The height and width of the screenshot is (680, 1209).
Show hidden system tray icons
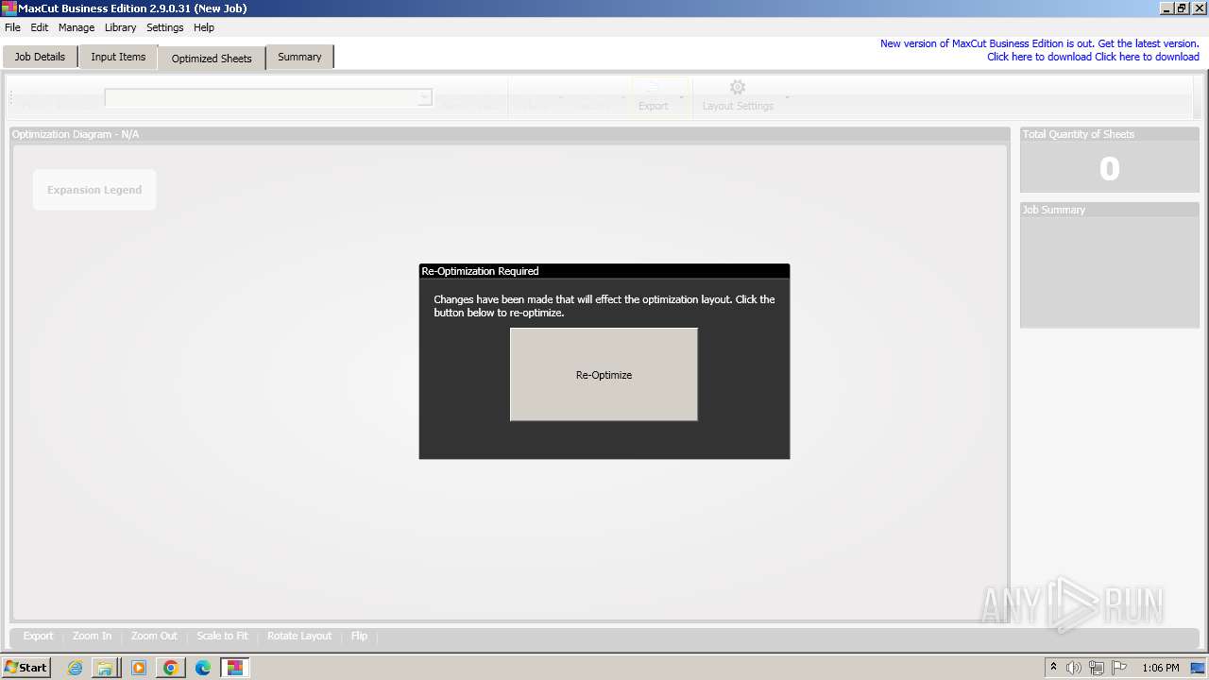pos(1053,667)
